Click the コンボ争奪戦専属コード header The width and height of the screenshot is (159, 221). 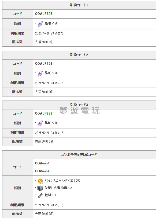coord(79,155)
